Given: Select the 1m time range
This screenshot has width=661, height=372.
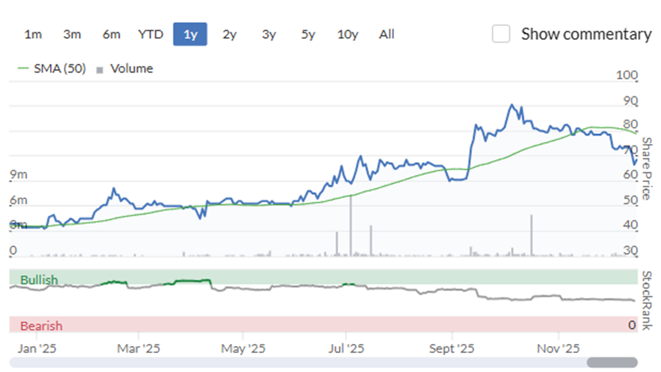Looking at the screenshot, I should click(33, 34).
